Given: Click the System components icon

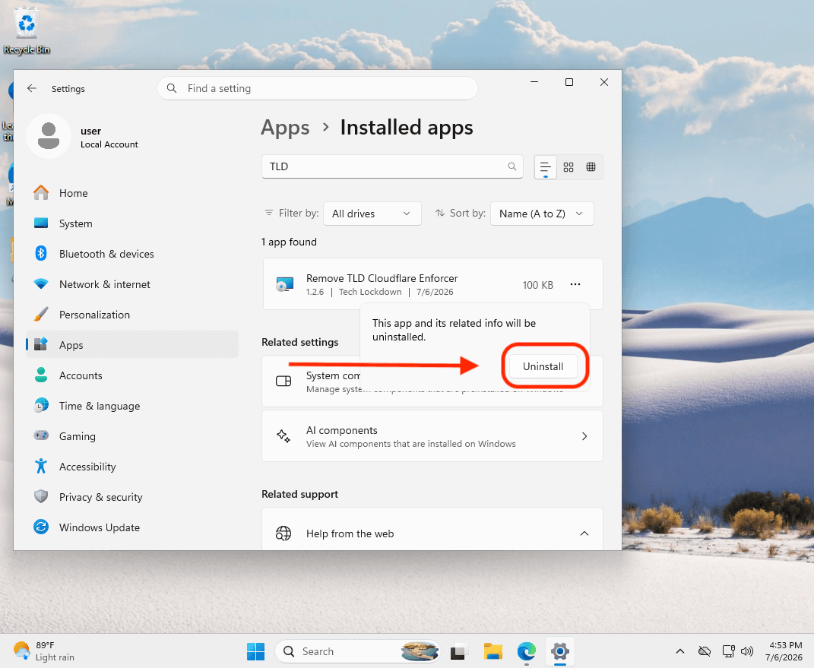Looking at the screenshot, I should [x=283, y=381].
